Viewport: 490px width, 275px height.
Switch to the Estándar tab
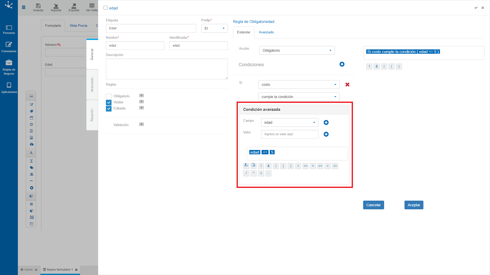point(244,32)
